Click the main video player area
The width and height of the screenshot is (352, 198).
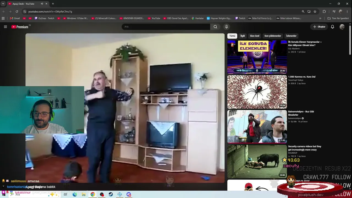[x=125, y=108]
